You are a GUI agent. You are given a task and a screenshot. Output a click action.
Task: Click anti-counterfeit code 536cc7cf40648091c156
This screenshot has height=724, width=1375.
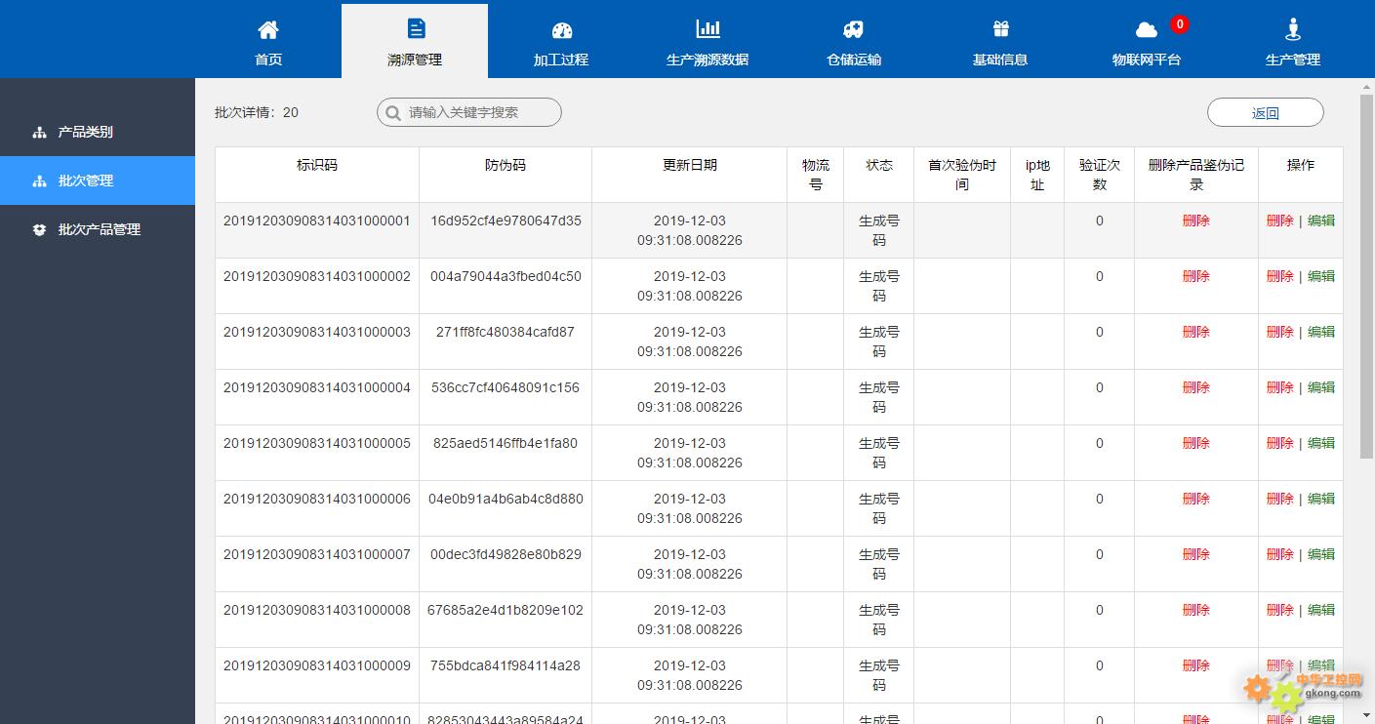click(506, 387)
